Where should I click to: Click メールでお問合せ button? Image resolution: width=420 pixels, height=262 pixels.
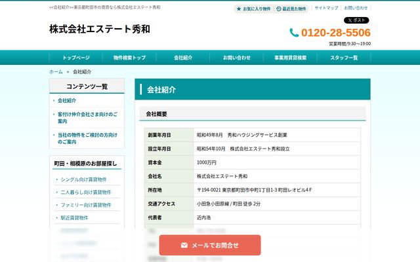pos(210,245)
